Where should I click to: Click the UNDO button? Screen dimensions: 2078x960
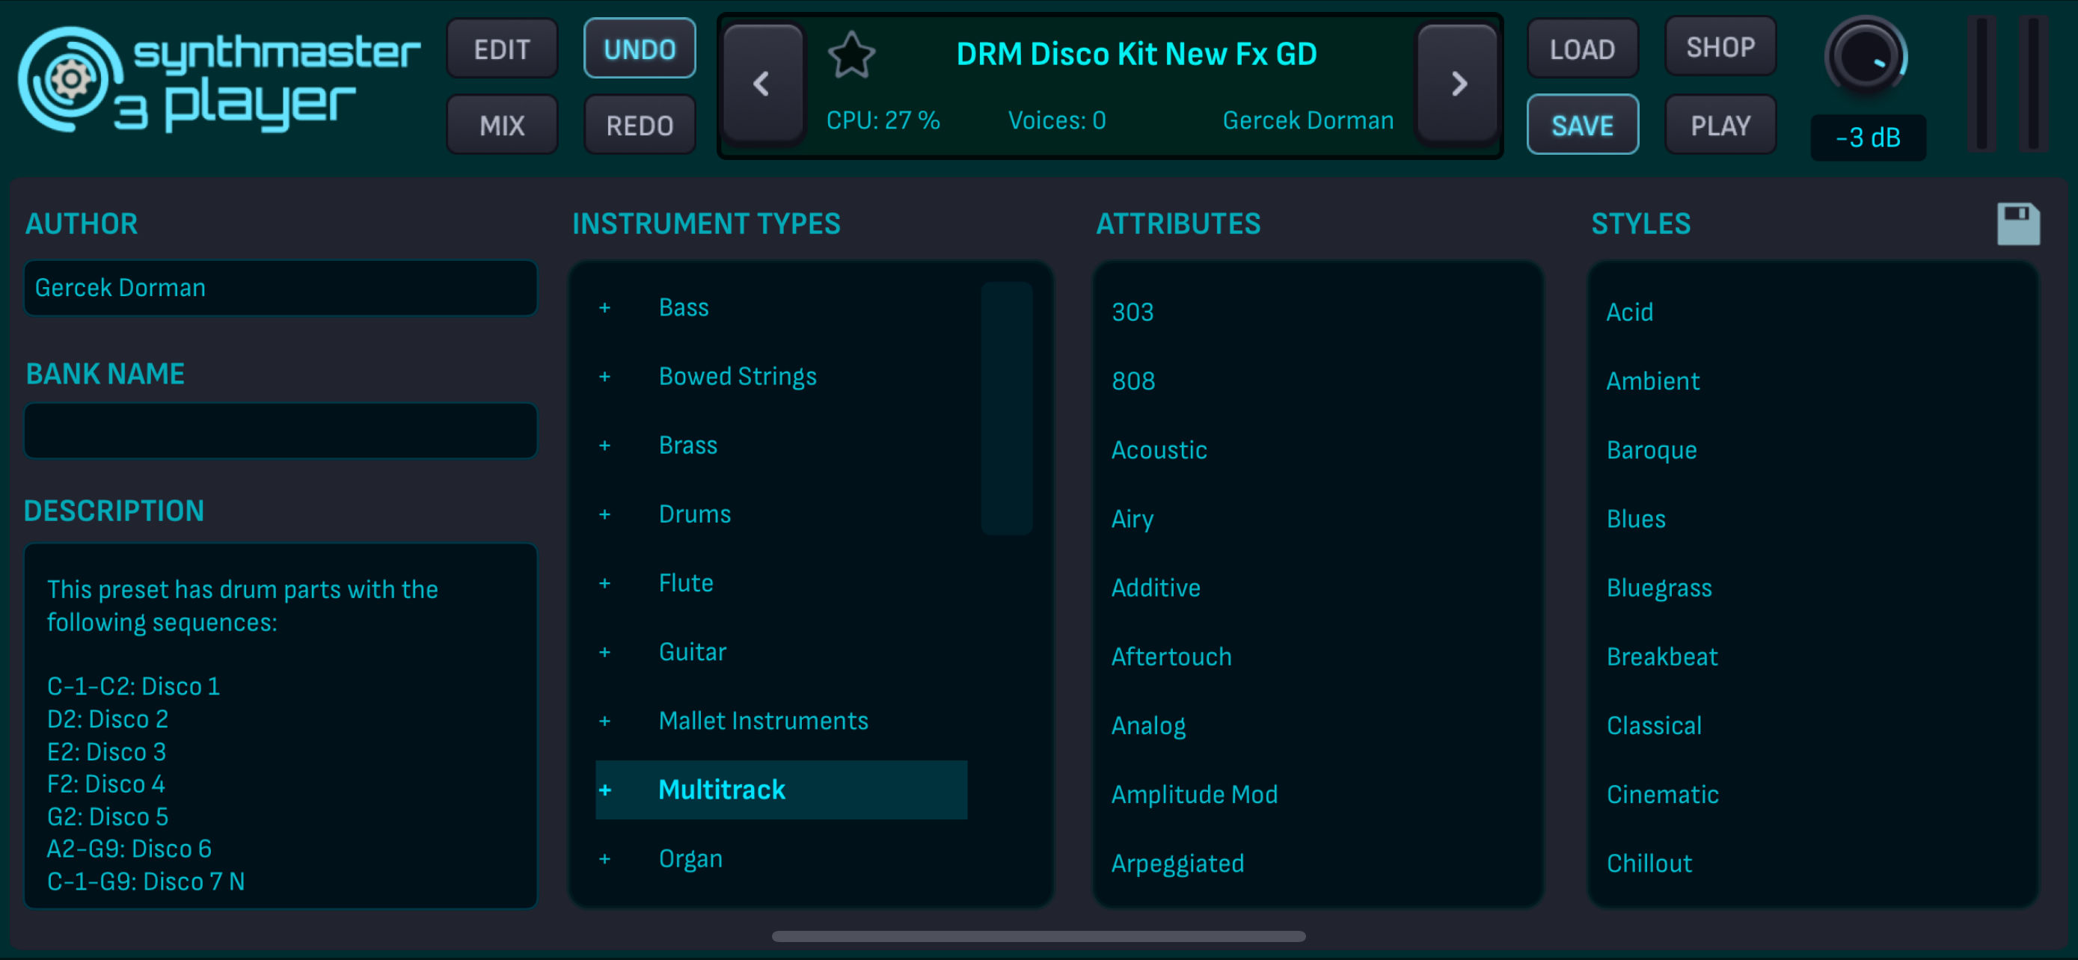tap(640, 49)
